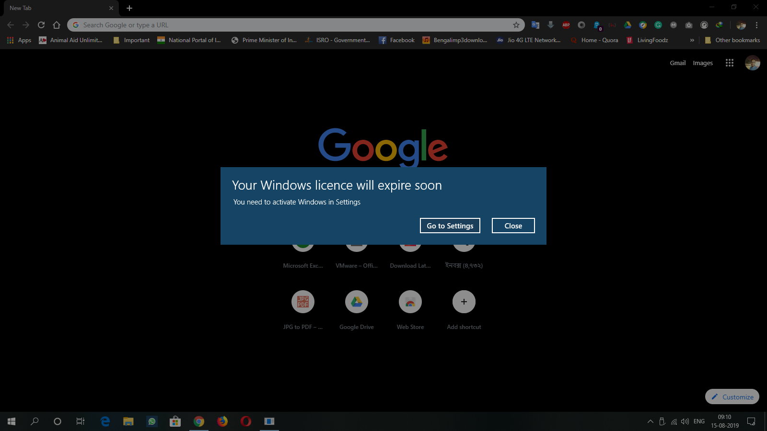767x431 pixels.
Task: Open Images link on New Tab page
Action: [703, 63]
